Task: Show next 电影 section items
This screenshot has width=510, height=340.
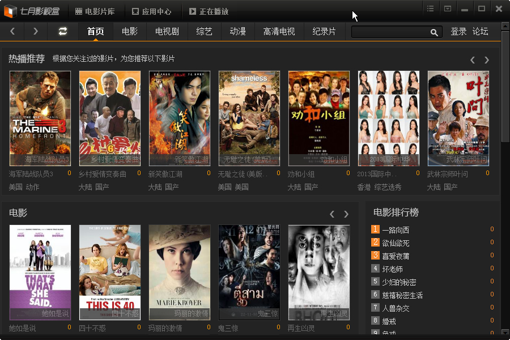Action: coord(346,214)
